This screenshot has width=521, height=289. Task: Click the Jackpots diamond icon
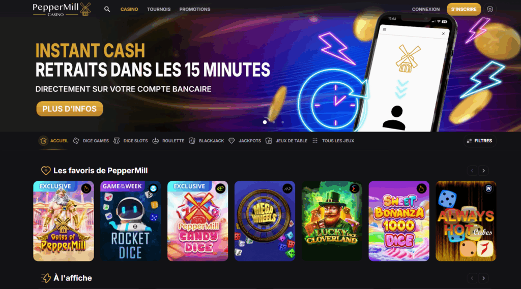coord(231,141)
